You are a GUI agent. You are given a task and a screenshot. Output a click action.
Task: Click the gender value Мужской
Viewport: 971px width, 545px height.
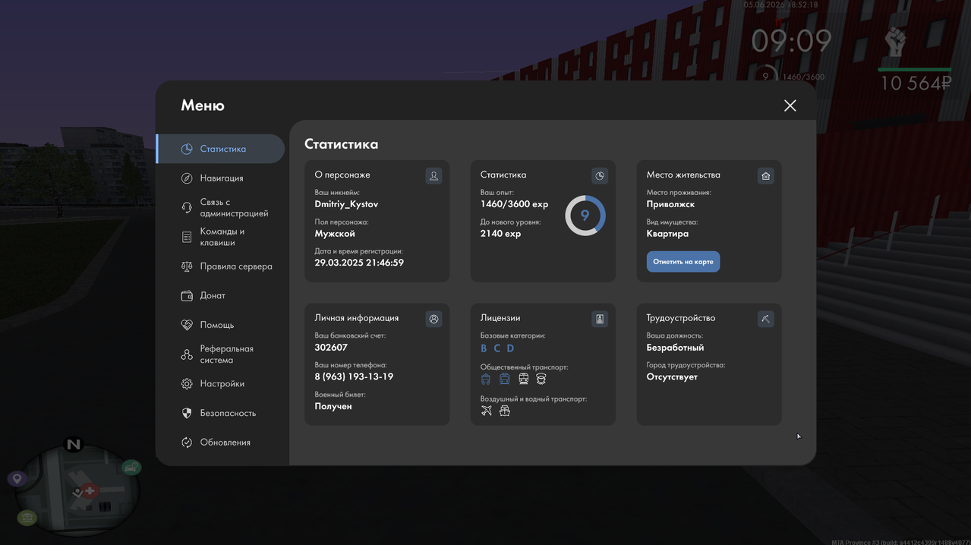click(x=335, y=234)
